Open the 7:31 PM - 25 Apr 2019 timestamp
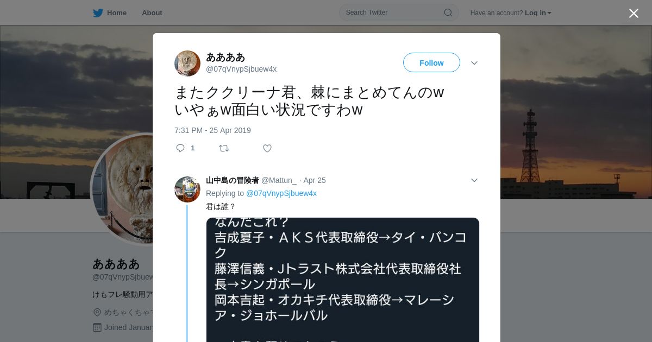This screenshot has width=652, height=342. coord(212,130)
